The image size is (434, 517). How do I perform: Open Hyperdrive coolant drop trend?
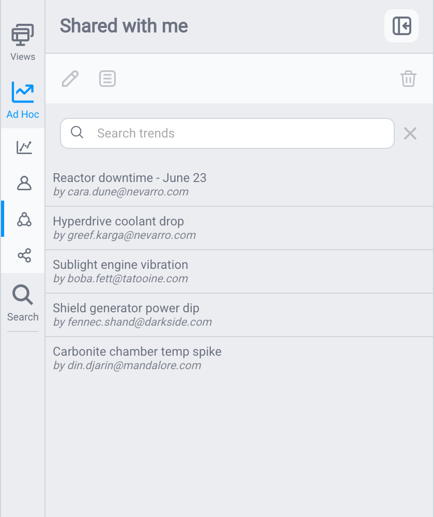239,228
